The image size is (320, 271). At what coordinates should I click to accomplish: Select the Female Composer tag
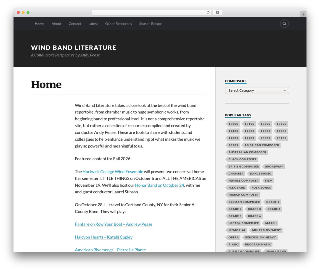tap(242, 180)
